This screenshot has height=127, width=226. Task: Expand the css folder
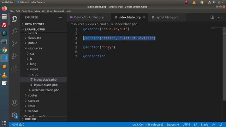[32, 54]
